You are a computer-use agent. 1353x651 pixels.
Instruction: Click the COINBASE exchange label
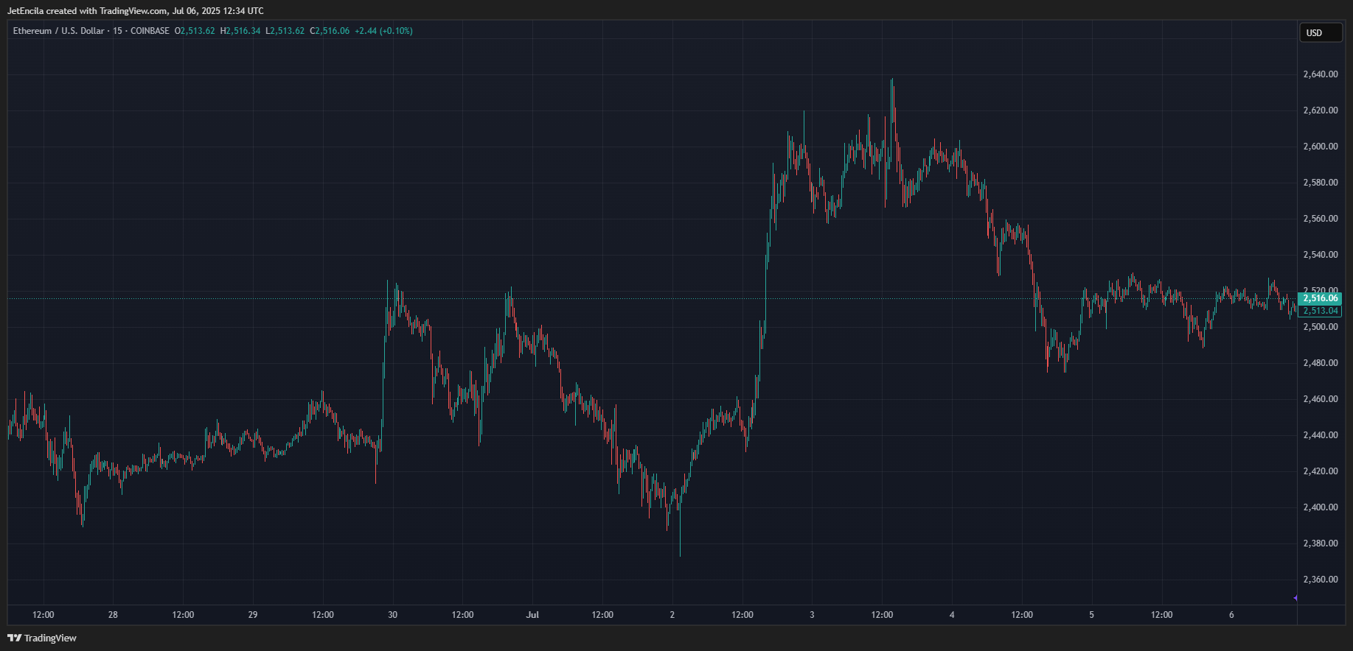coord(150,31)
